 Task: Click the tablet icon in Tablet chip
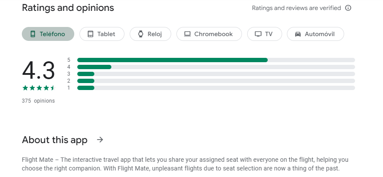(x=90, y=34)
